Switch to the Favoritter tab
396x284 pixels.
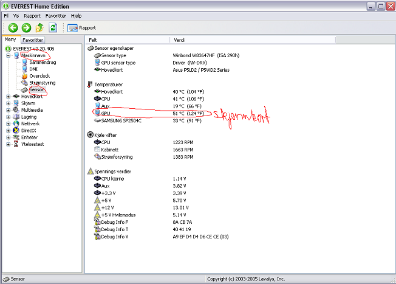pyautogui.click(x=33, y=40)
